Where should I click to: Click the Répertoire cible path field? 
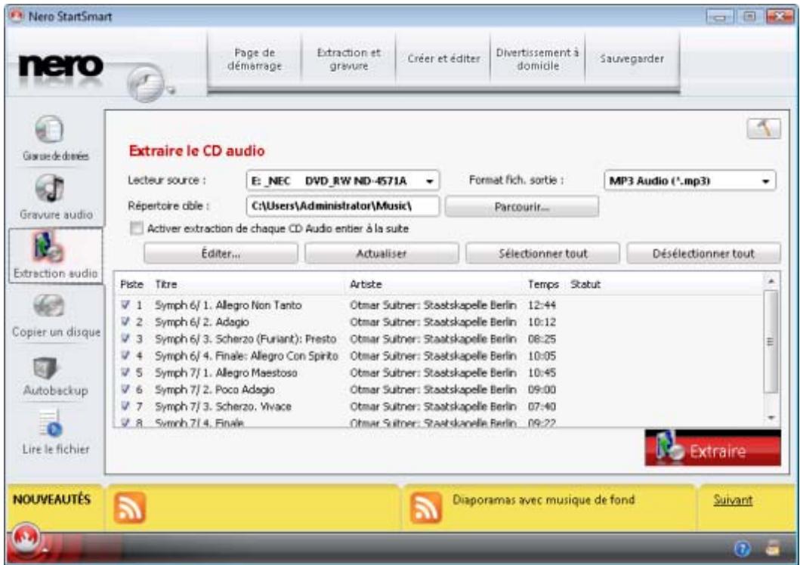coord(343,206)
